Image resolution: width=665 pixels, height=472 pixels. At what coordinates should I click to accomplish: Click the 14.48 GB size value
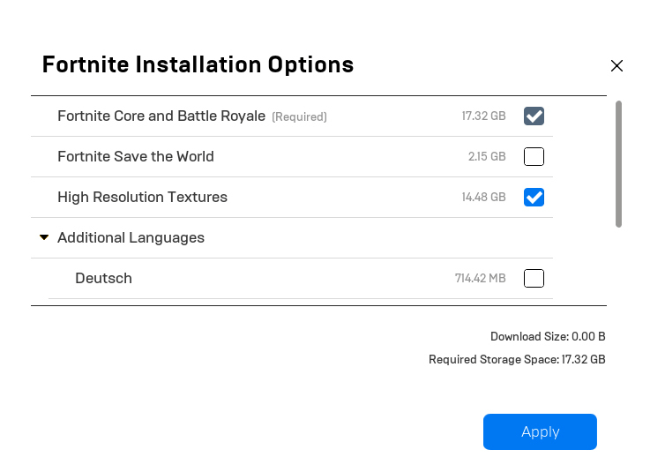point(483,198)
